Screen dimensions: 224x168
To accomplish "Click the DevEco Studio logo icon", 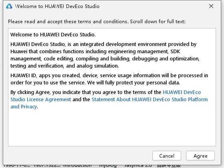I will click(x=9, y=6).
